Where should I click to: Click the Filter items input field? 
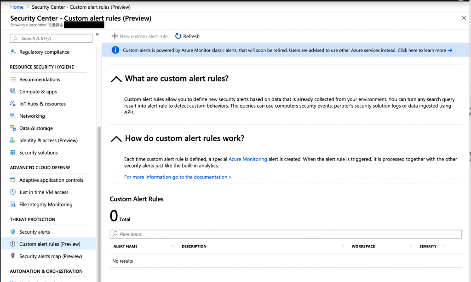286,234
